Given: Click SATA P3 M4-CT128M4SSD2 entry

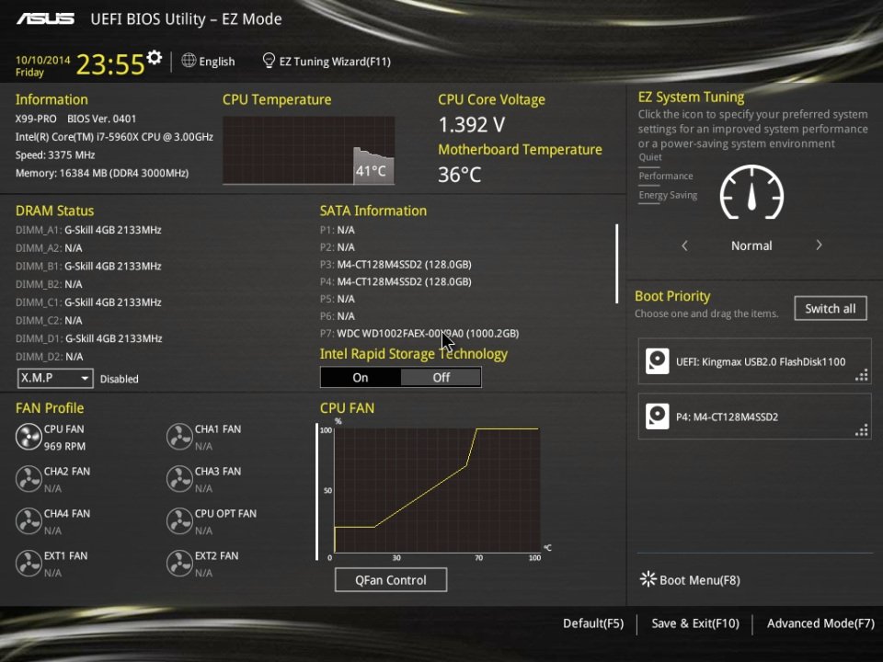Looking at the screenshot, I should point(396,264).
